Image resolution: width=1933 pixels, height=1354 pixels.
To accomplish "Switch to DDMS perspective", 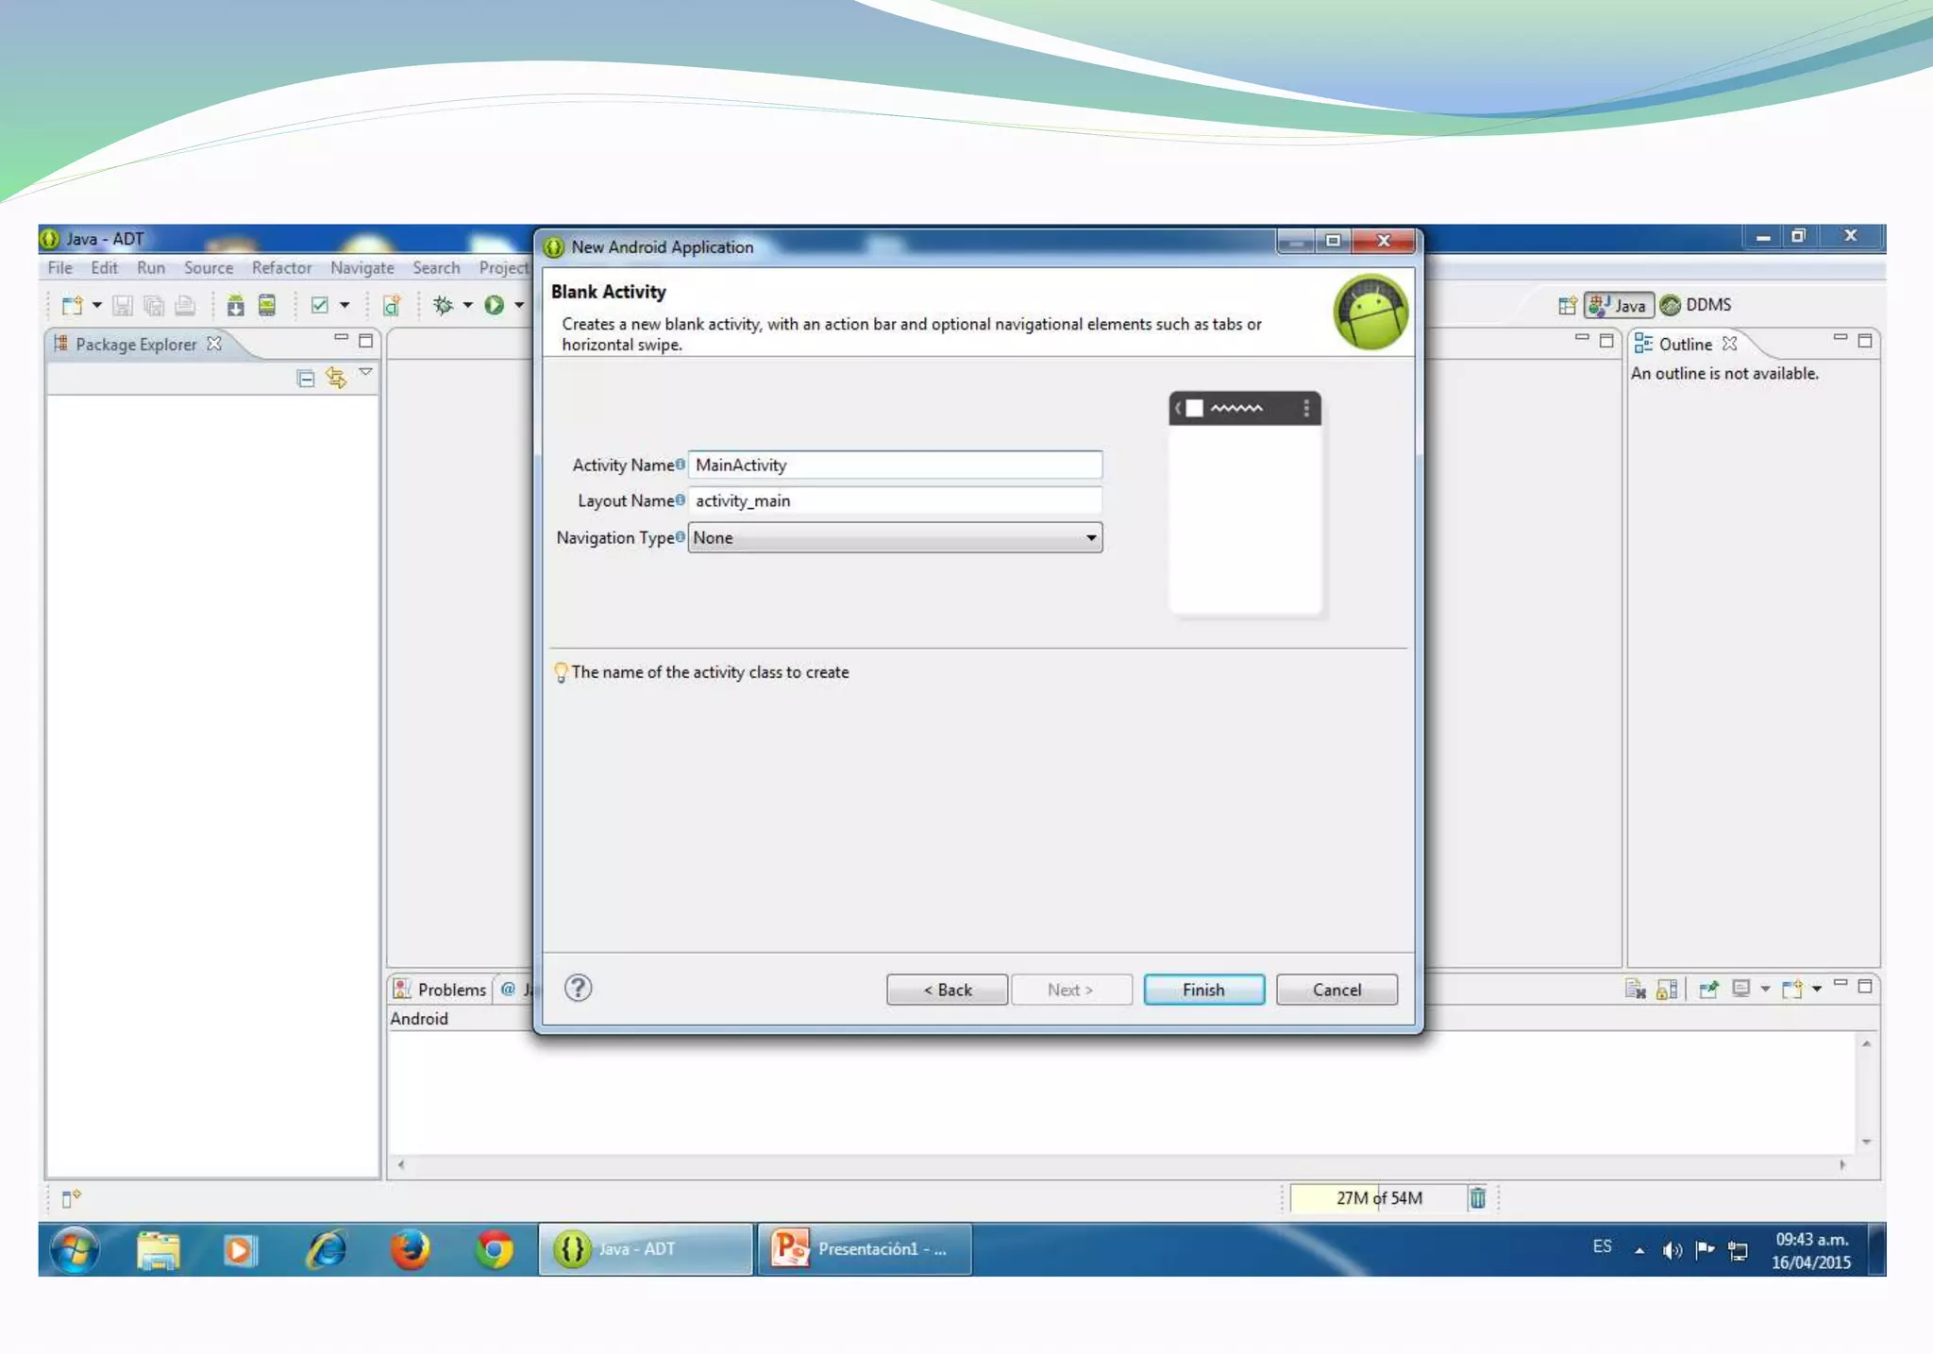I will pyautogui.click(x=1696, y=305).
